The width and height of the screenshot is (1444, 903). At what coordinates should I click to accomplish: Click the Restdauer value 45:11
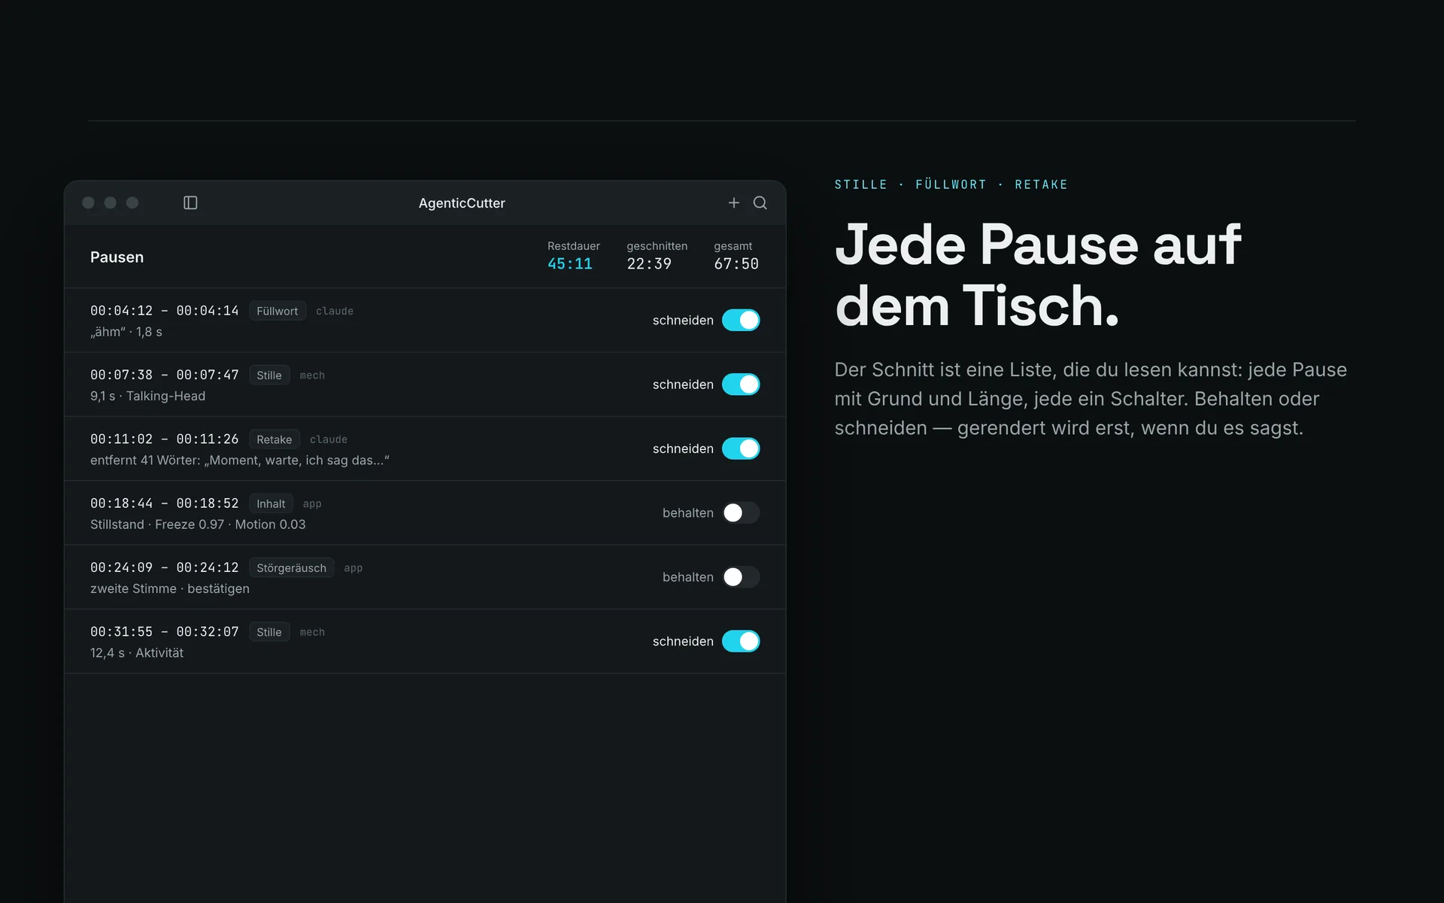click(x=570, y=264)
